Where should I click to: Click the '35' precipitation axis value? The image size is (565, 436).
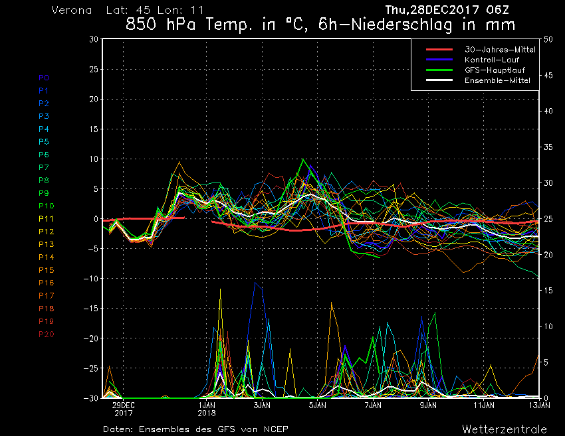click(x=548, y=147)
